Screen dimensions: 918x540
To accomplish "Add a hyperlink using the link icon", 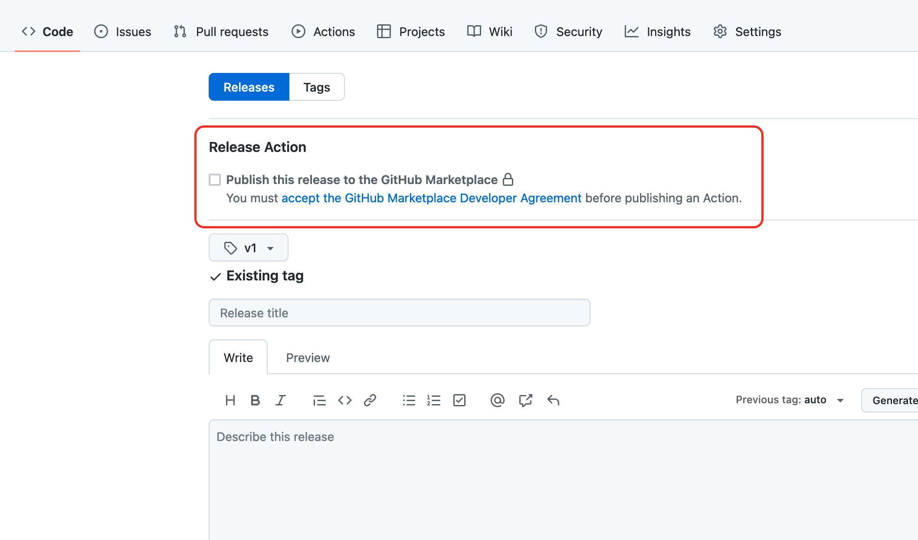I will click(x=370, y=400).
